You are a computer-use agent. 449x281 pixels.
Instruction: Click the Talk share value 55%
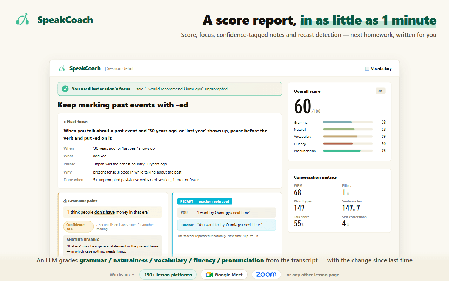(x=299, y=223)
